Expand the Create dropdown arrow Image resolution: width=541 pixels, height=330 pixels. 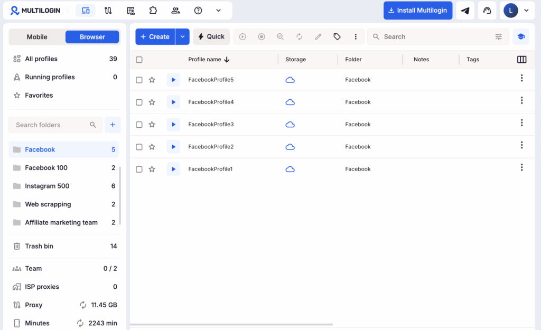point(182,36)
